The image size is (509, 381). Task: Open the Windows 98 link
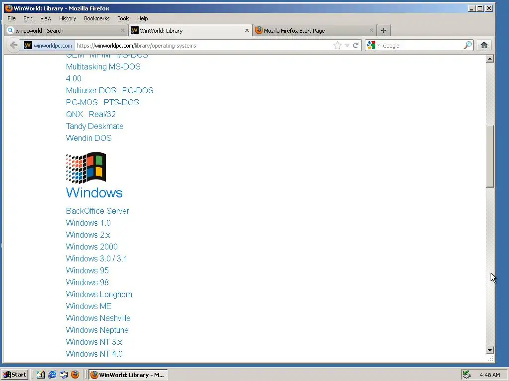point(87,282)
